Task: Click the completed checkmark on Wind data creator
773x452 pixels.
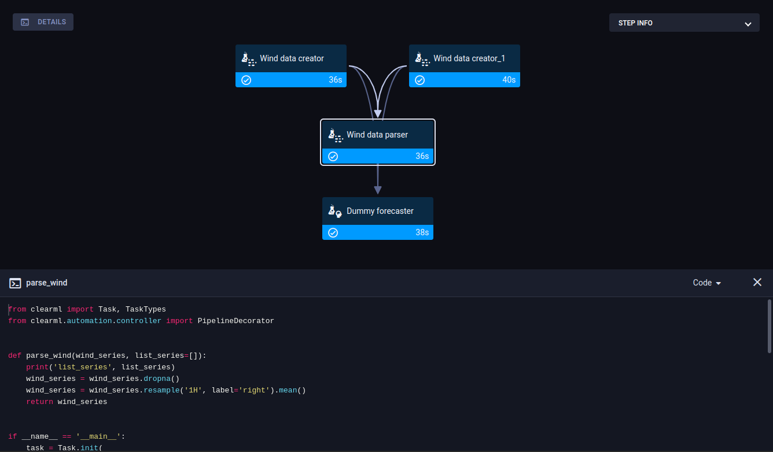Action: click(246, 80)
